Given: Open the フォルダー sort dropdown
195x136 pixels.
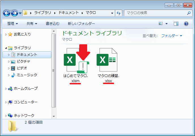Looking at the screenshot, I should [172, 36].
